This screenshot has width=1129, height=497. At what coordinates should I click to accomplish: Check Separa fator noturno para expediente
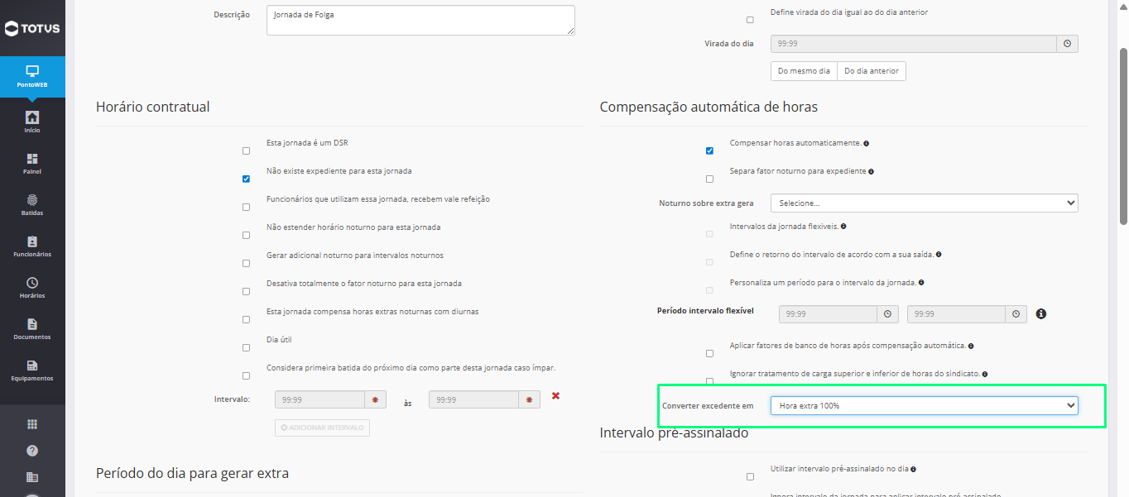tap(709, 179)
